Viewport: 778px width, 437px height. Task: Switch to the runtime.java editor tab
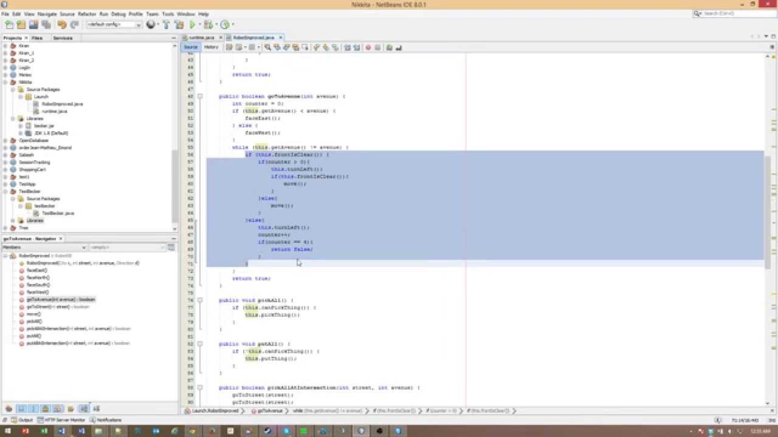click(x=201, y=38)
